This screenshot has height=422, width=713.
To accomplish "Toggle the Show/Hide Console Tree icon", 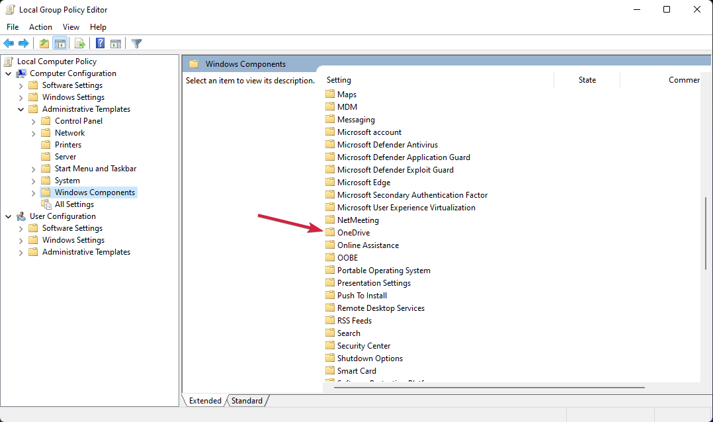I will tap(60, 43).
